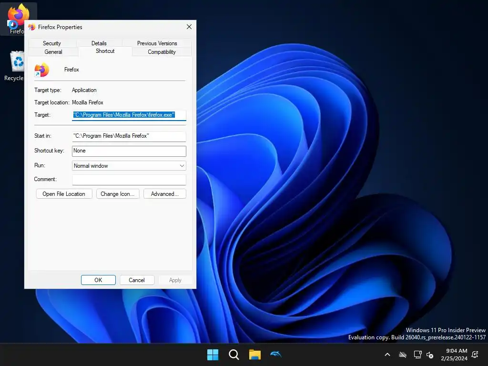Click the Firefox shortcut icon inside Shortcut tab
Viewport: 488px width, 366px height.
pos(42,70)
